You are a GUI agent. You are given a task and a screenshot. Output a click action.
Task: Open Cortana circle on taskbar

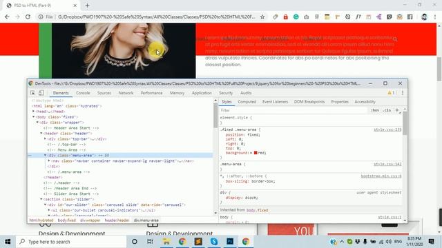point(135,242)
